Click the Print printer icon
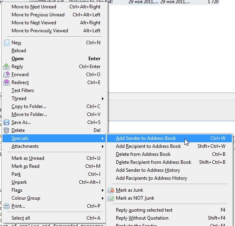The height and width of the screenshot is (226, 235). coord(6,206)
